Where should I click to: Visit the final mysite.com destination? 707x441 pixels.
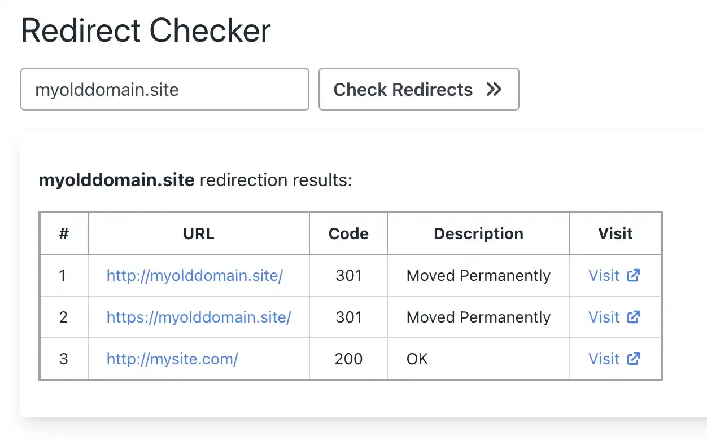(x=604, y=359)
